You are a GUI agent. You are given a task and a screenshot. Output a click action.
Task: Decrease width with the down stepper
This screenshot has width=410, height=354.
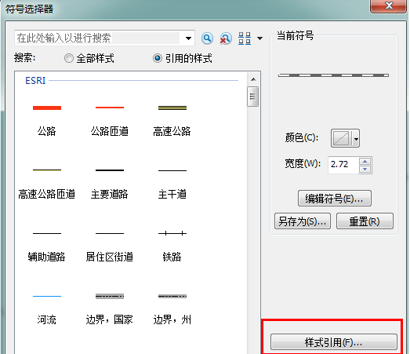[x=365, y=169]
